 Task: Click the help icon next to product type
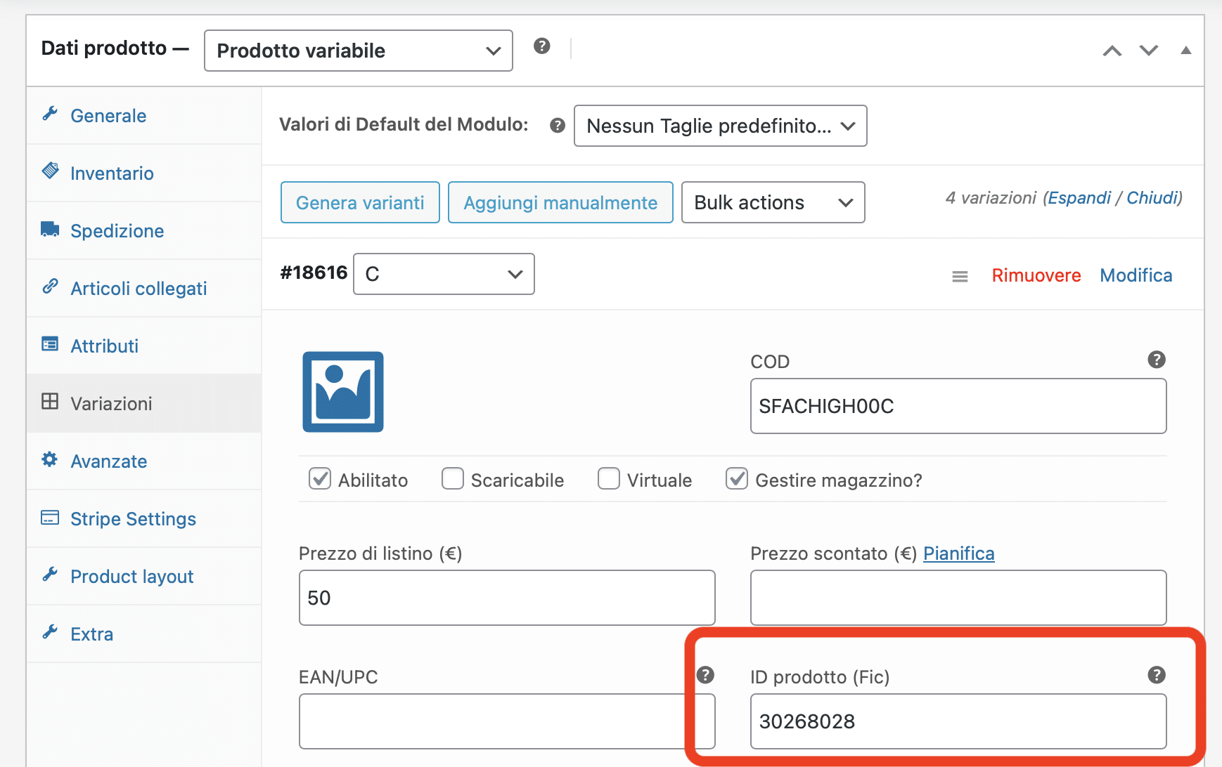(x=541, y=46)
